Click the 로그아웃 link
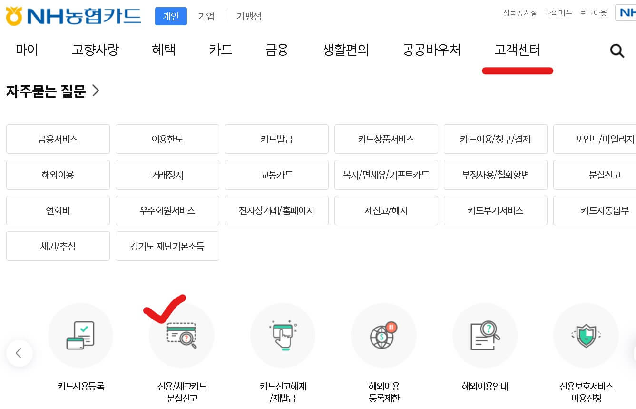636x409 pixels. pyautogui.click(x=592, y=13)
